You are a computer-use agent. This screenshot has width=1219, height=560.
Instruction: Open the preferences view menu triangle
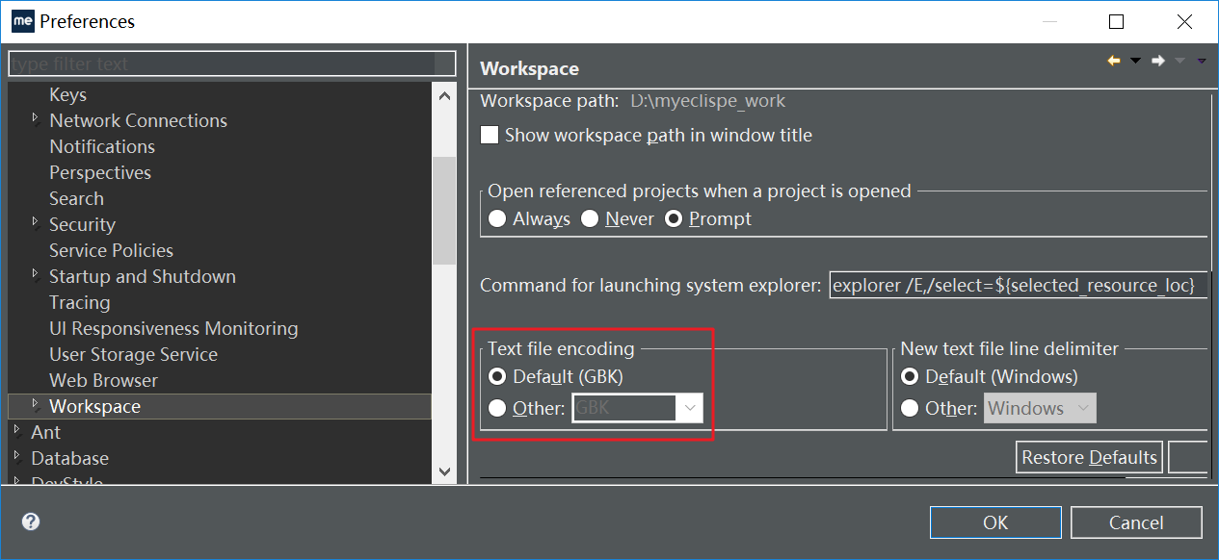[x=1201, y=61]
